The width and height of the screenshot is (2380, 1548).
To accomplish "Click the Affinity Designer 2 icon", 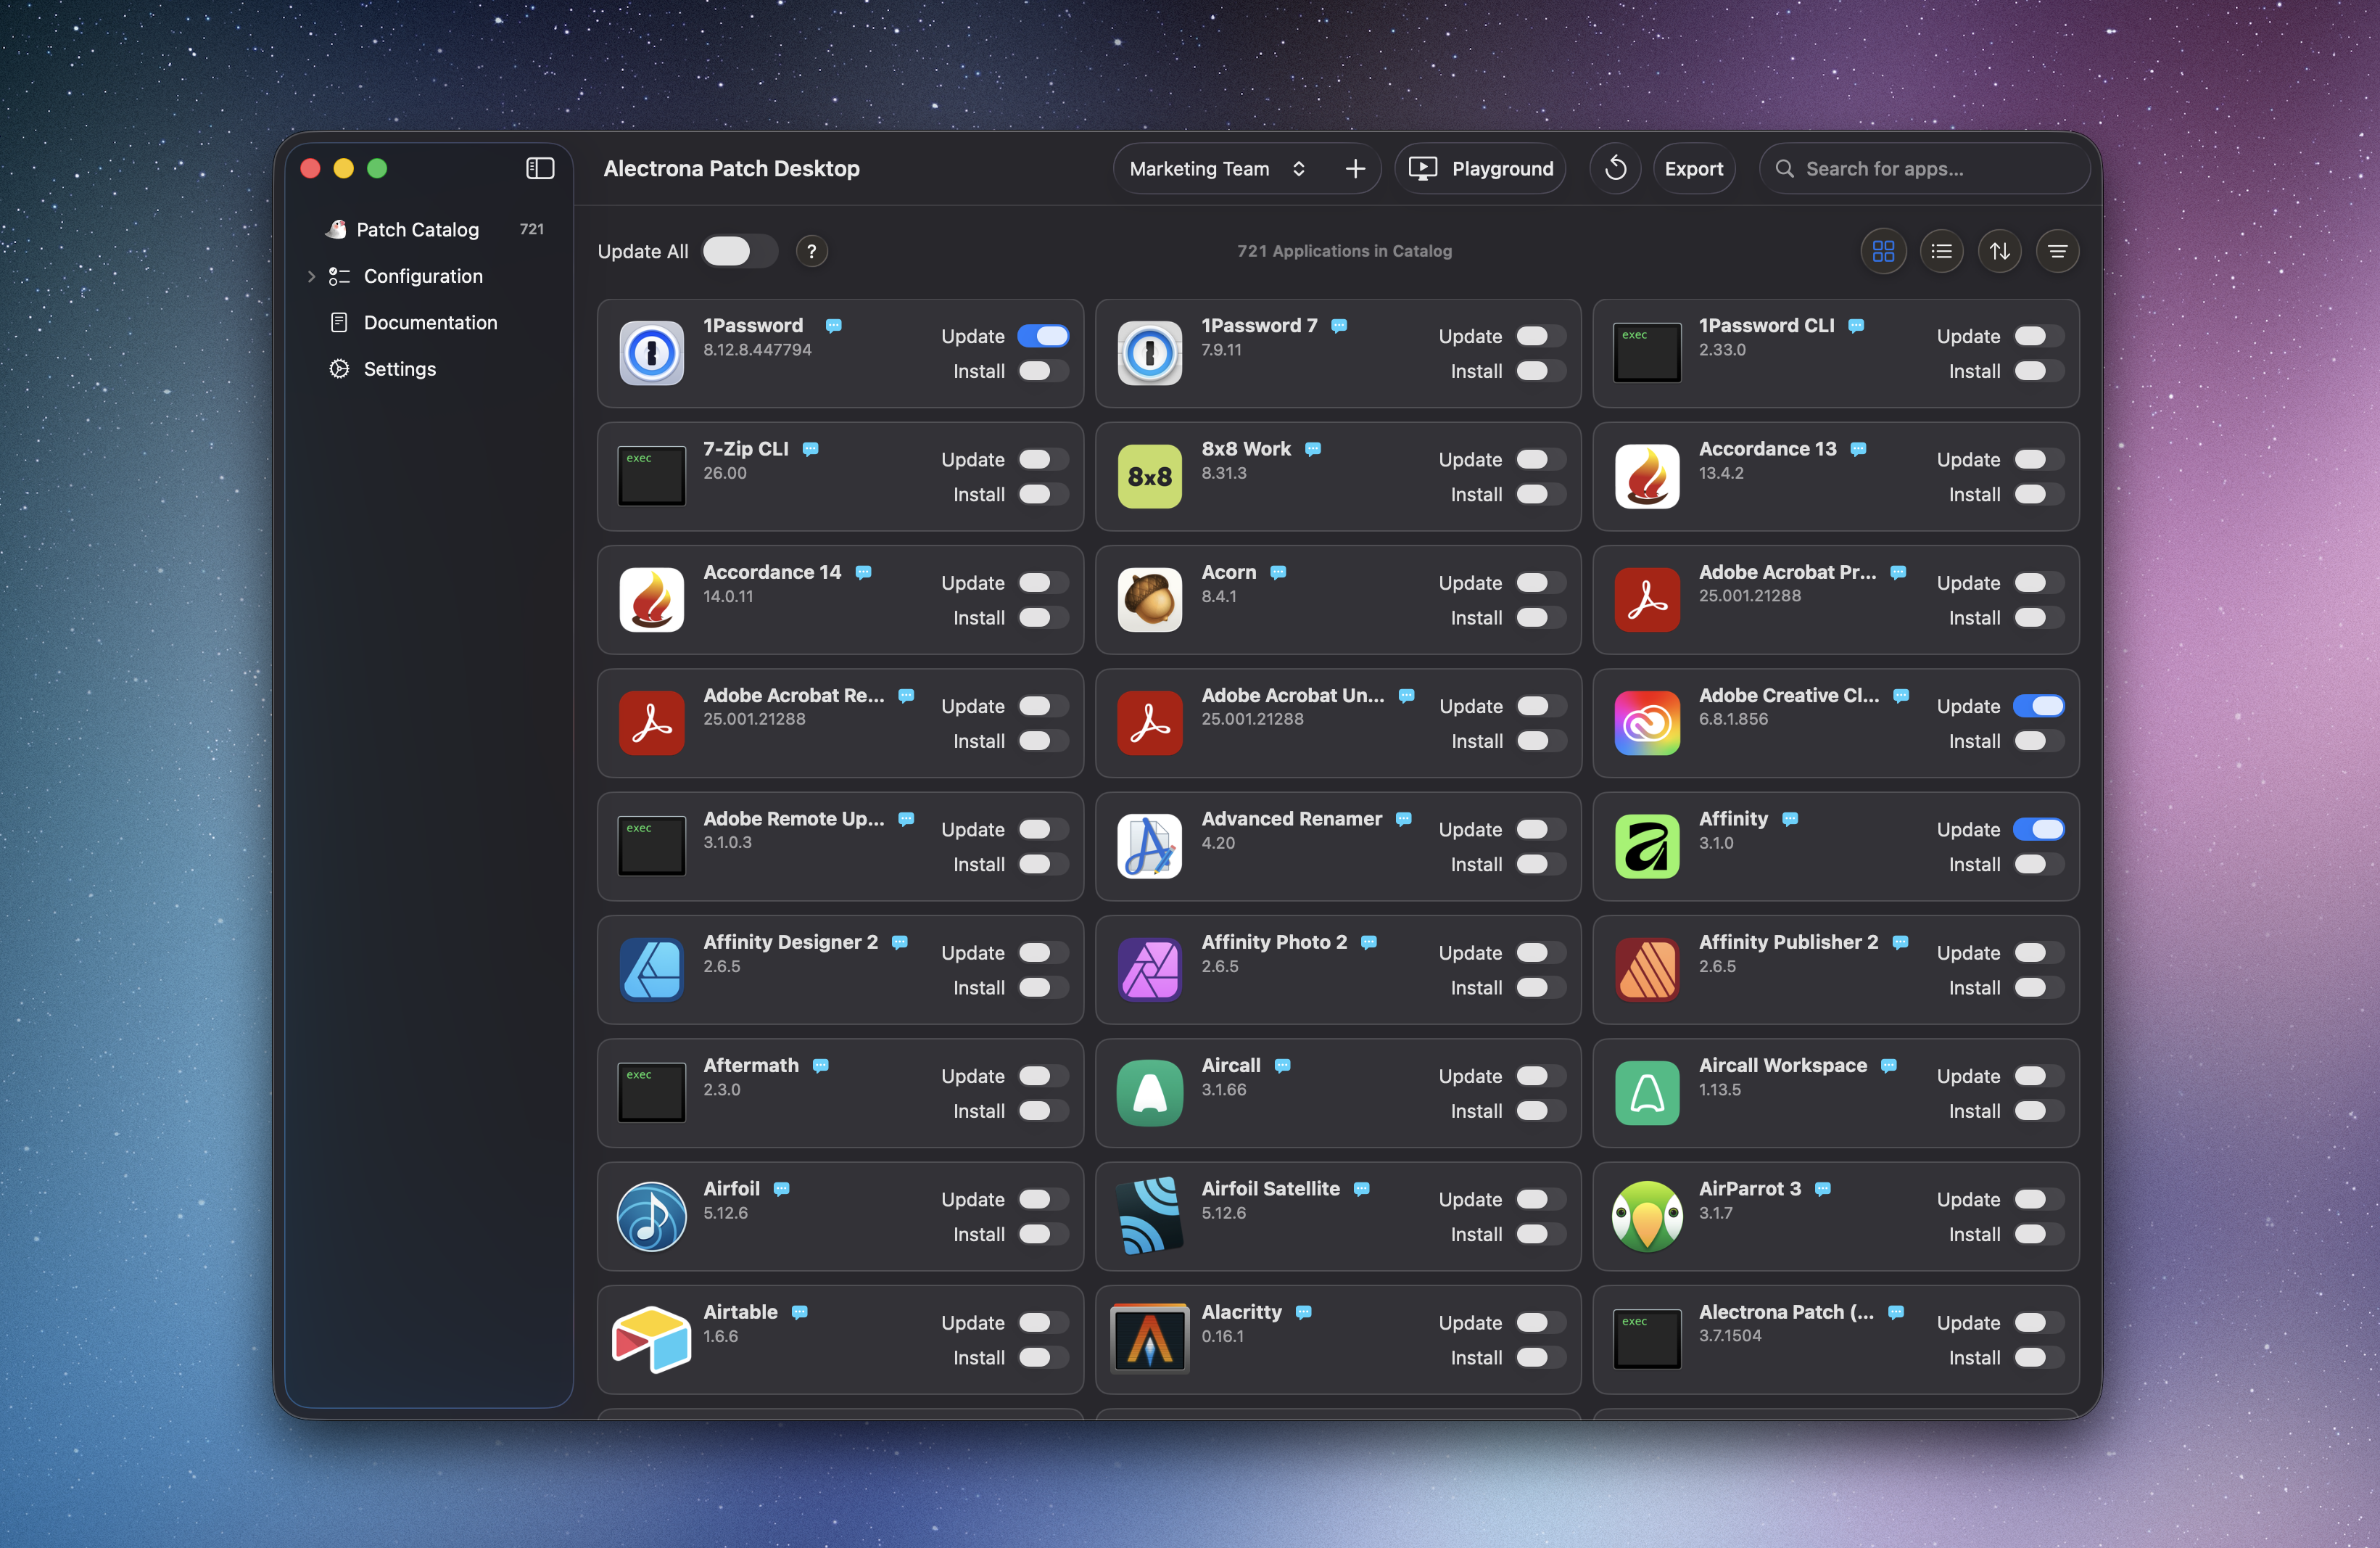I will [651, 969].
